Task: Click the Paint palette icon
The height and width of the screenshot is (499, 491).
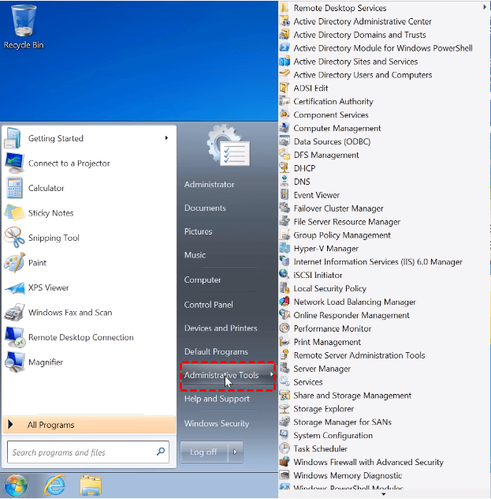Action: (14, 263)
